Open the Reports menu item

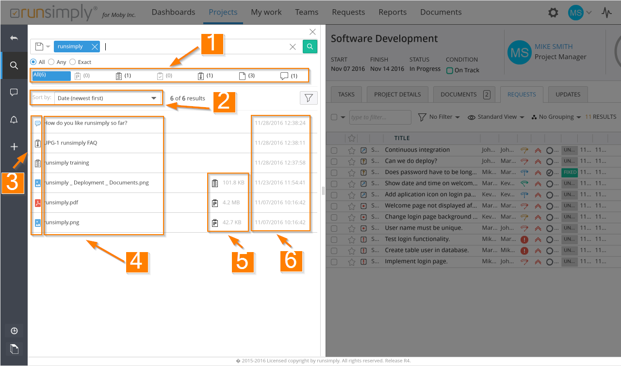(x=392, y=12)
